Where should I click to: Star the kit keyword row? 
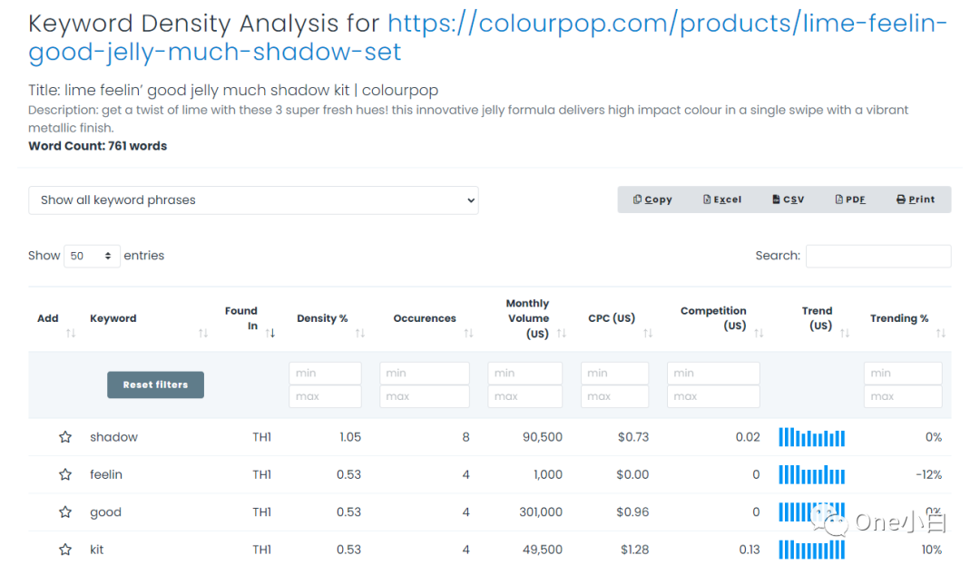pos(65,550)
